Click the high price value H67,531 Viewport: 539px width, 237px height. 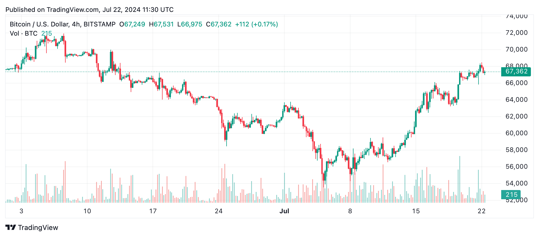point(161,24)
